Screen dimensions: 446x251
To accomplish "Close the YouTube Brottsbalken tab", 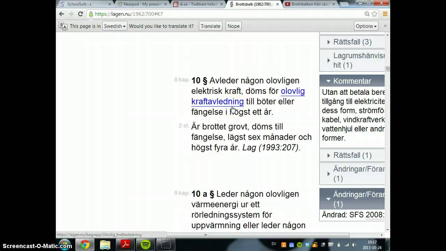I will 333,4.
